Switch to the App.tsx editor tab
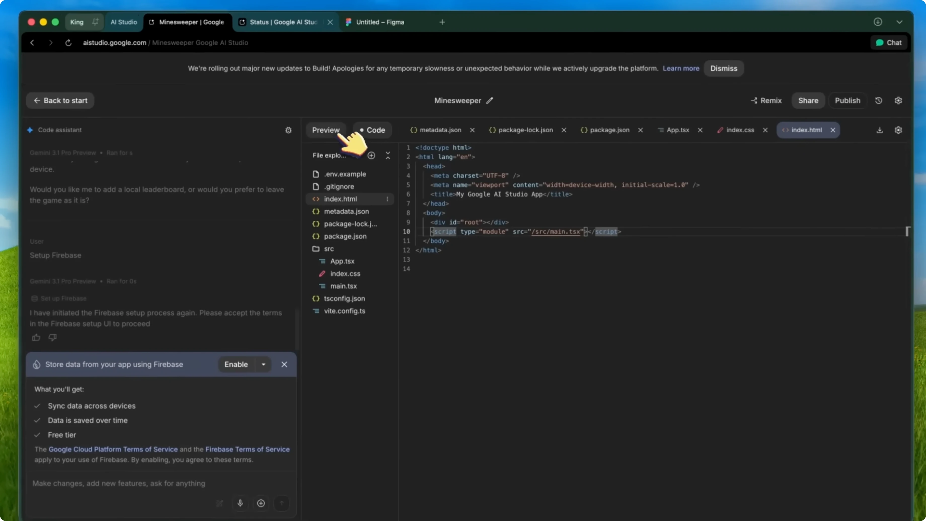 tap(678, 130)
